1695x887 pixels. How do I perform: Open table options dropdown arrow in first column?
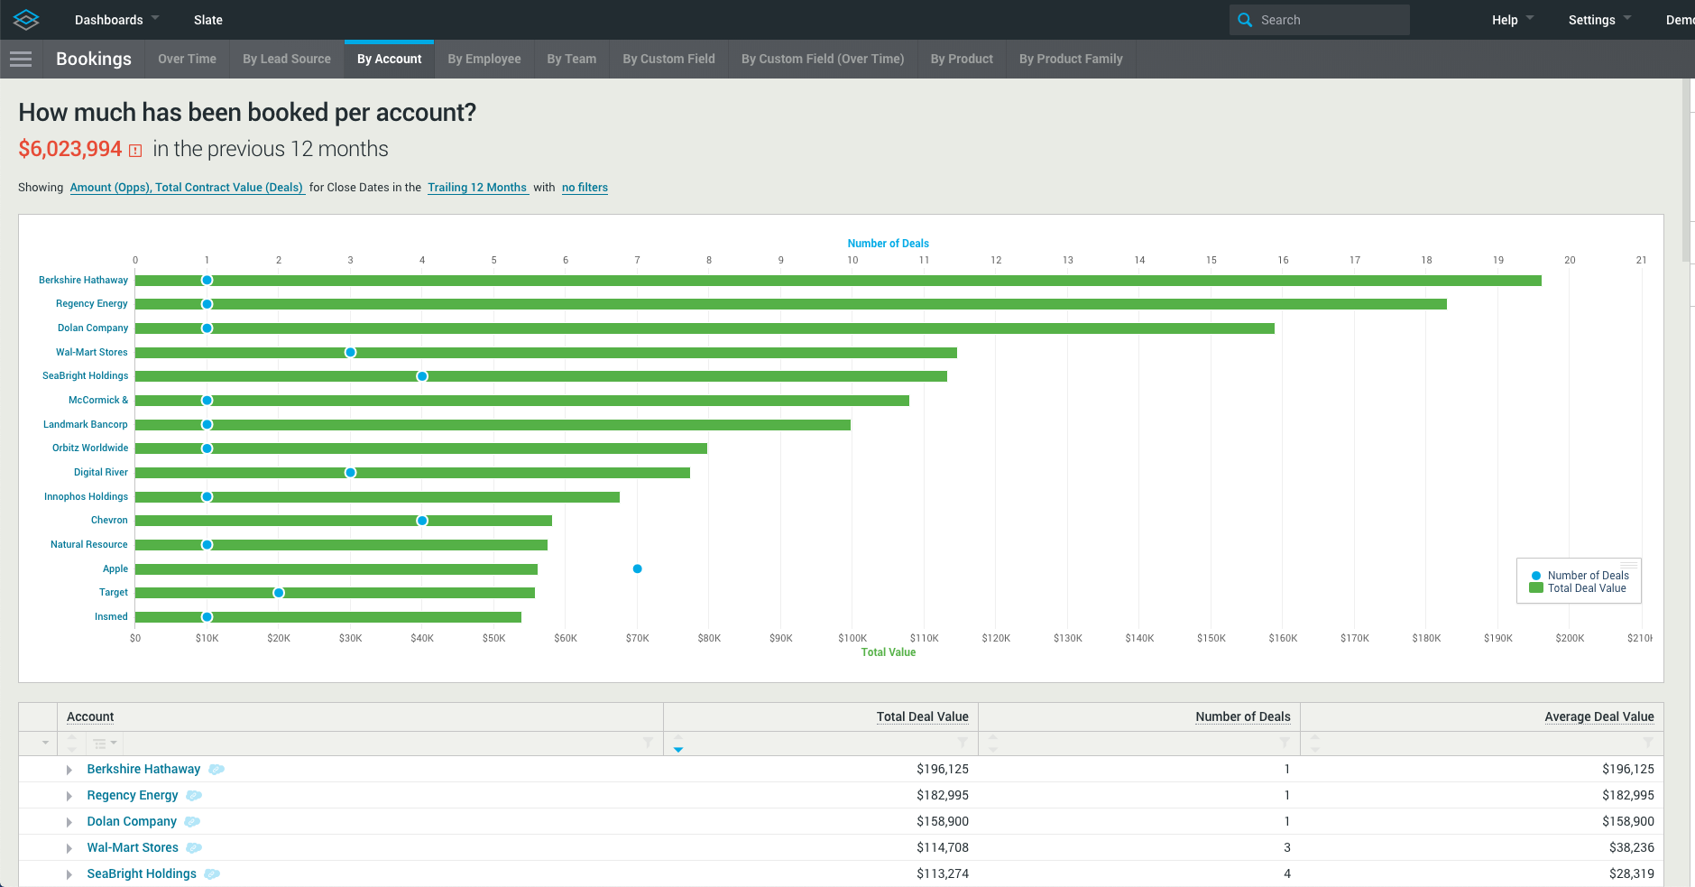[45, 744]
